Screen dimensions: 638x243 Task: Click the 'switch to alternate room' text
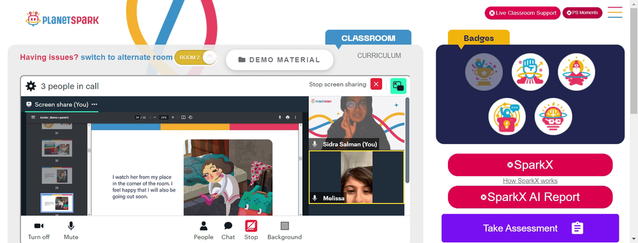pos(126,57)
